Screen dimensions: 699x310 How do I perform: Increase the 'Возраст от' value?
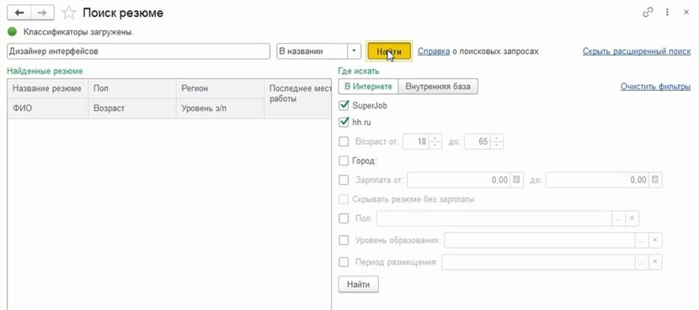(435, 139)
